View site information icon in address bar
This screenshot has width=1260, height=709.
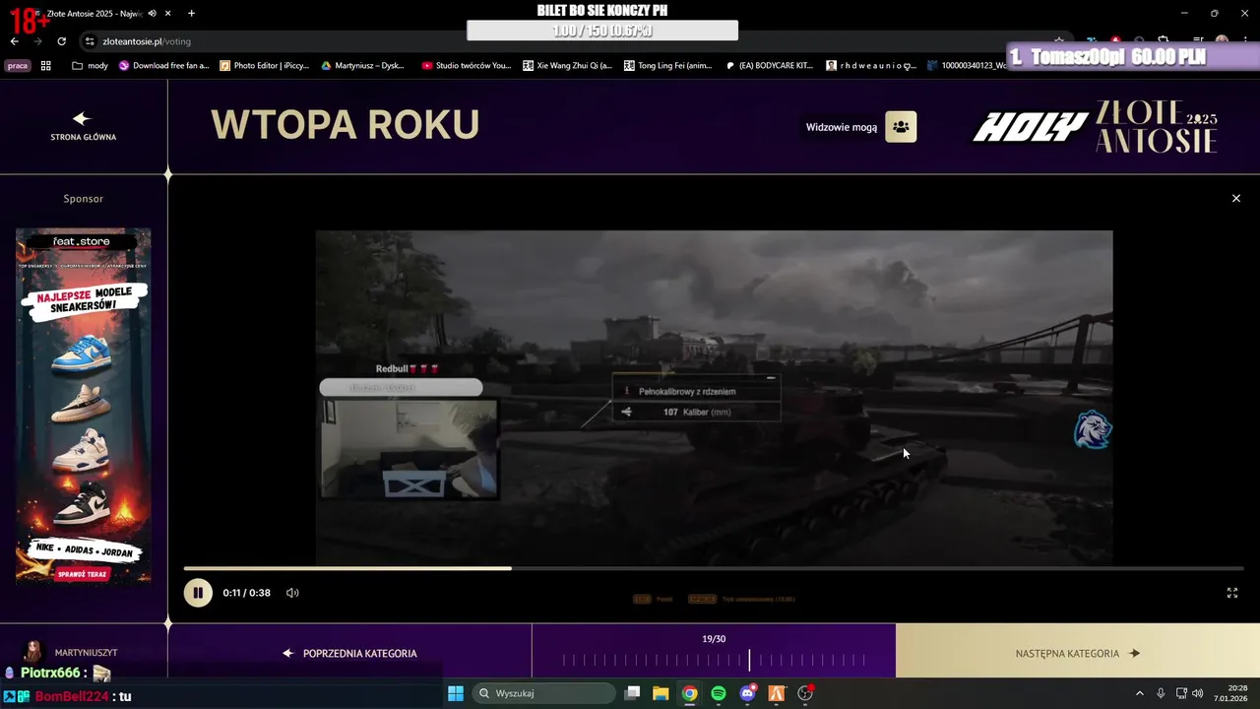point(90,41)
